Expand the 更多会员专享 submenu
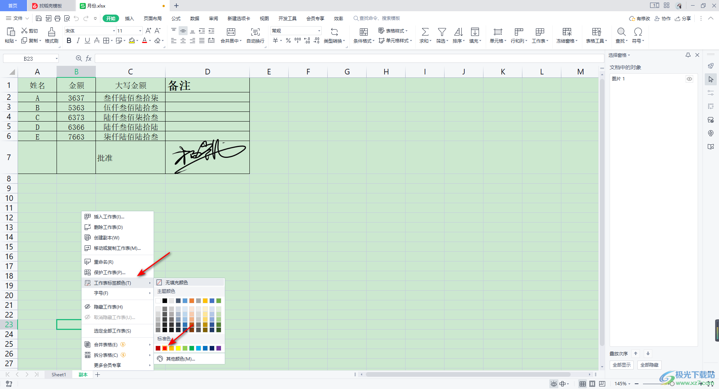 pos(118,365)
